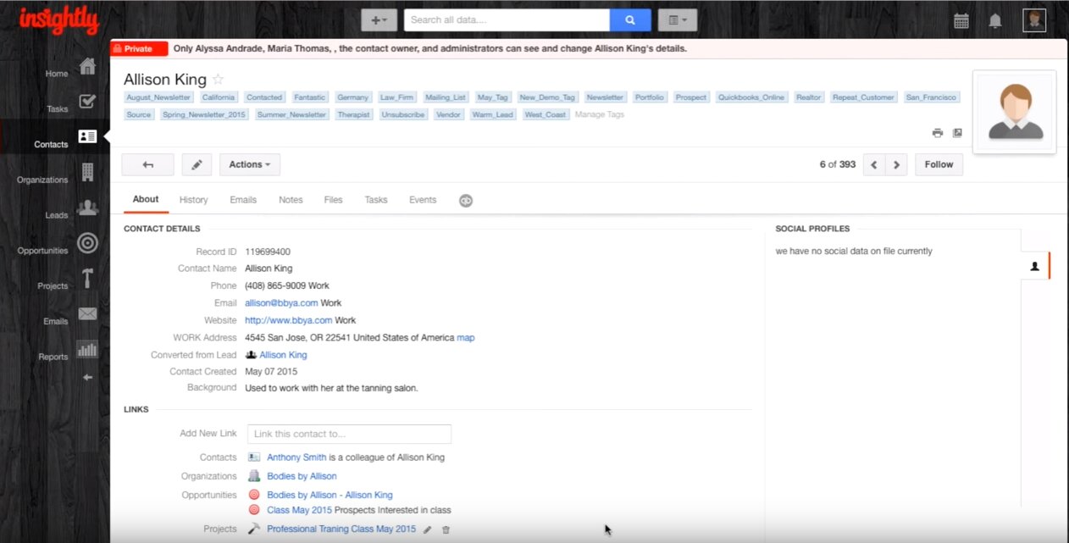1069x543 pixels.
Task: Click the allison@bbya.com email link
Action: tap(281, 303)
